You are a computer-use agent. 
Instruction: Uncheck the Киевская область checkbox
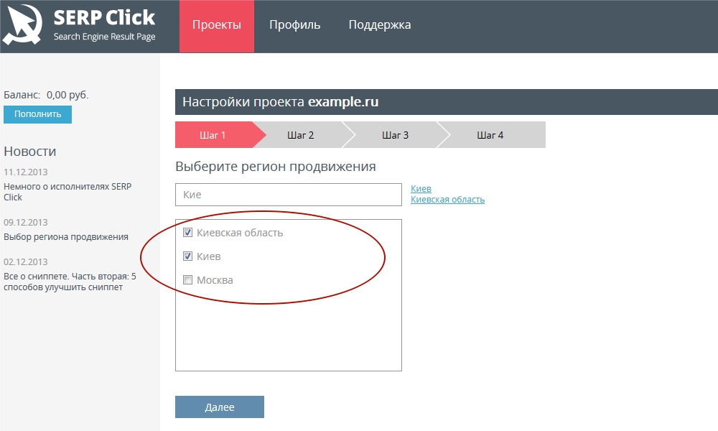pyautogui.click(x=188, y=232)
